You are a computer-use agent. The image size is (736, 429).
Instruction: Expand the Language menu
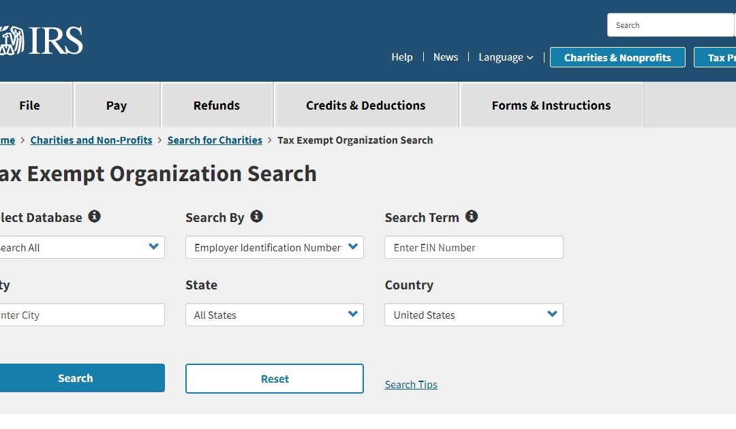coord(506,57)
